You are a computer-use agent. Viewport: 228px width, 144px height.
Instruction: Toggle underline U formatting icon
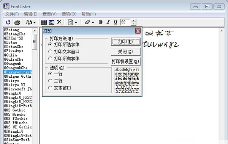116,22
